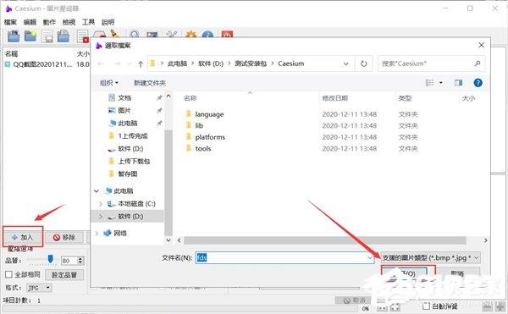
Task: Click the 文件名 filename input field
Action: click(x=284, y=258)
